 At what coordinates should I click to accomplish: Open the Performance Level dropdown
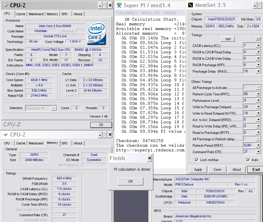(x=258, y=100)
